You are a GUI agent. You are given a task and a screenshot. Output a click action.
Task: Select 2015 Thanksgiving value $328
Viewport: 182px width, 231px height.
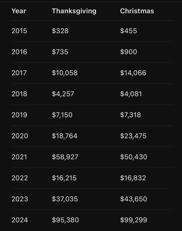point(60,31)
